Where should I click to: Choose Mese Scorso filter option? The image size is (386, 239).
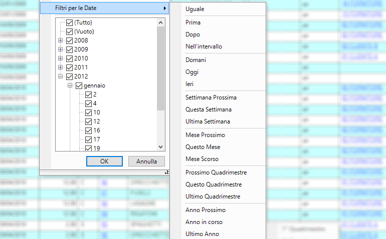click(x=203, y=159)
